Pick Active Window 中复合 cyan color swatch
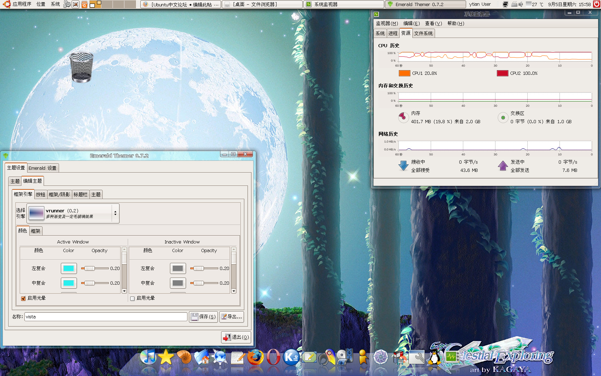The height and width of the screenshot is (376, 601). coord(69,283)
